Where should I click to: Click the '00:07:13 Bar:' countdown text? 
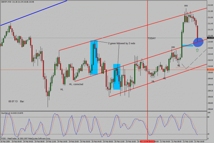coord(16,102)
